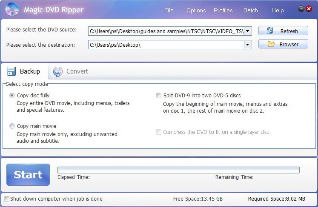Click the 'Copy the beginning of main movie' description
The image size is (318, 207).
(225, 108)
